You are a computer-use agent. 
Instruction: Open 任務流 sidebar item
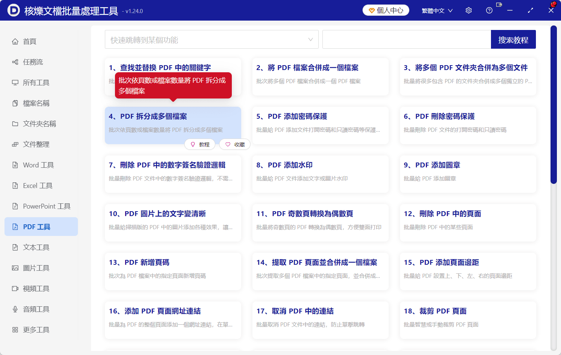(41, 62)
